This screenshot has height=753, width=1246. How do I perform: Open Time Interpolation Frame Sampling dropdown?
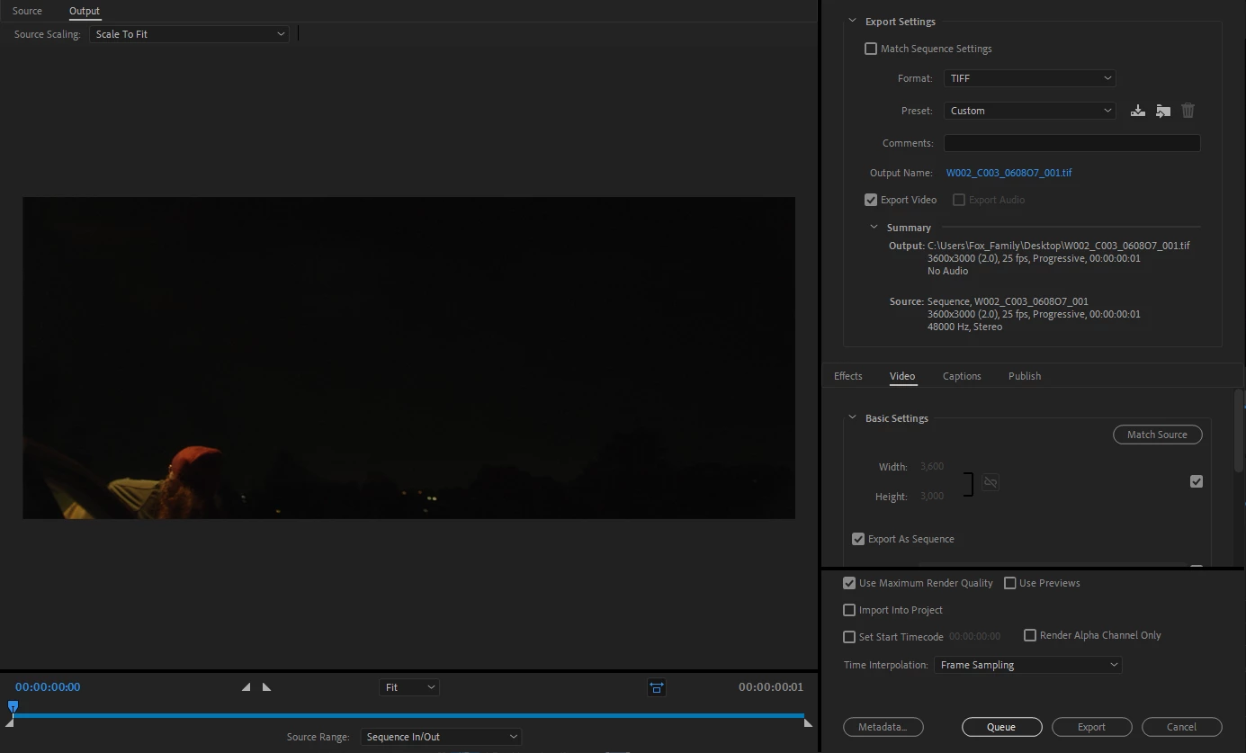click(x=1028, y=665)
